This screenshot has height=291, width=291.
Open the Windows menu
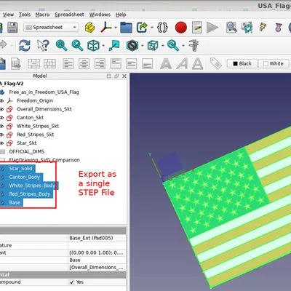100,15
